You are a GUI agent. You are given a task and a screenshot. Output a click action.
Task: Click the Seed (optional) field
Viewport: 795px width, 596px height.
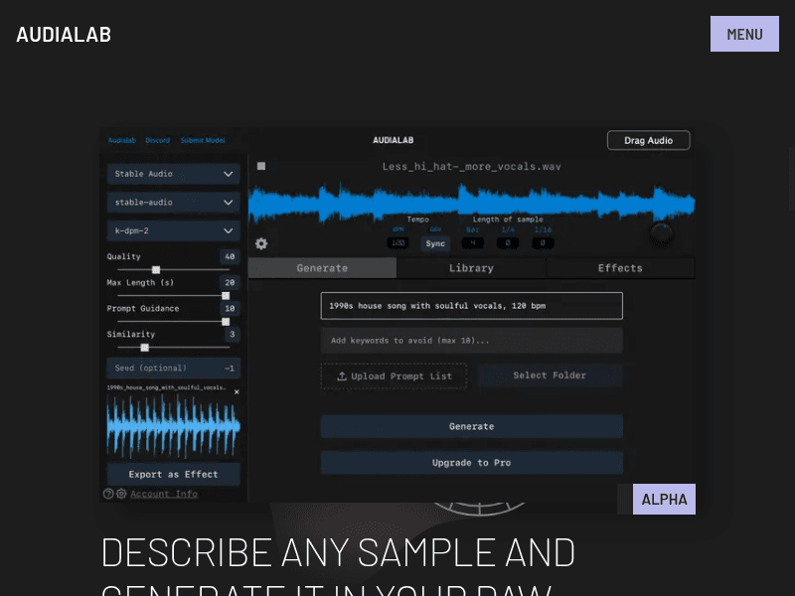tap(173, 368)
